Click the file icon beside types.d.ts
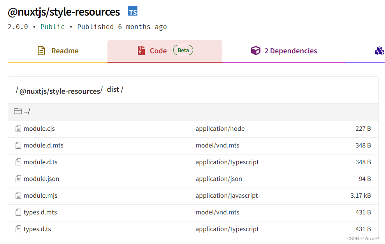This screenshot has height=244, width=385. [18, 229]
